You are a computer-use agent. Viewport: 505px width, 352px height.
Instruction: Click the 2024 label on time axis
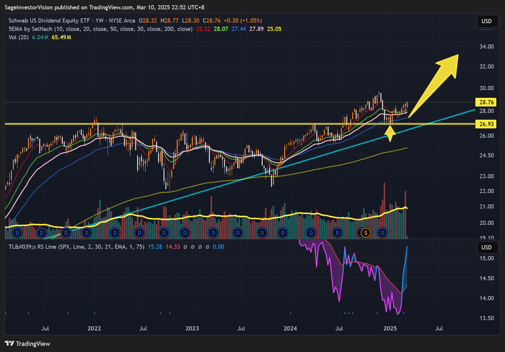point(290,329)
